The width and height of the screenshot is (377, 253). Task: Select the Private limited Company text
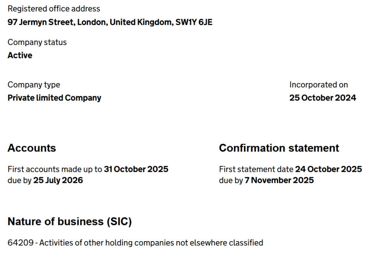pyautogui.click(x=54, y=98)
